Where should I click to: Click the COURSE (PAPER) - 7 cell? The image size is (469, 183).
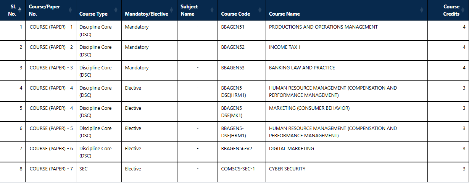(x=51, y=169)
